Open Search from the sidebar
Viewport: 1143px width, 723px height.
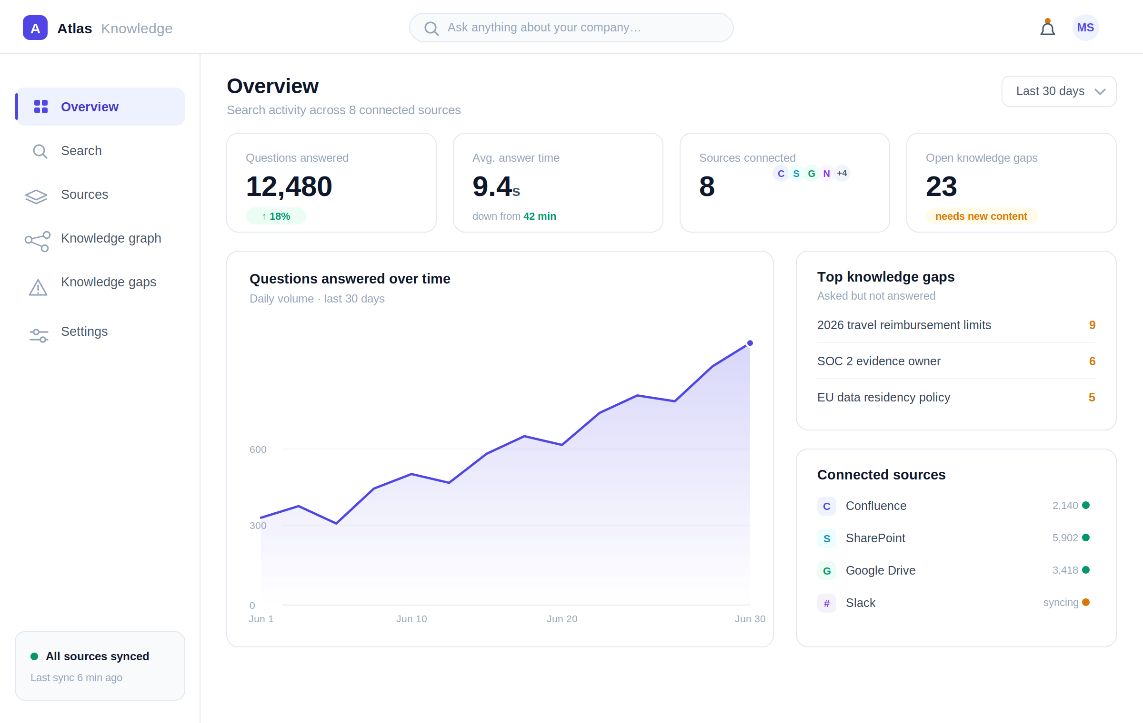100,151
